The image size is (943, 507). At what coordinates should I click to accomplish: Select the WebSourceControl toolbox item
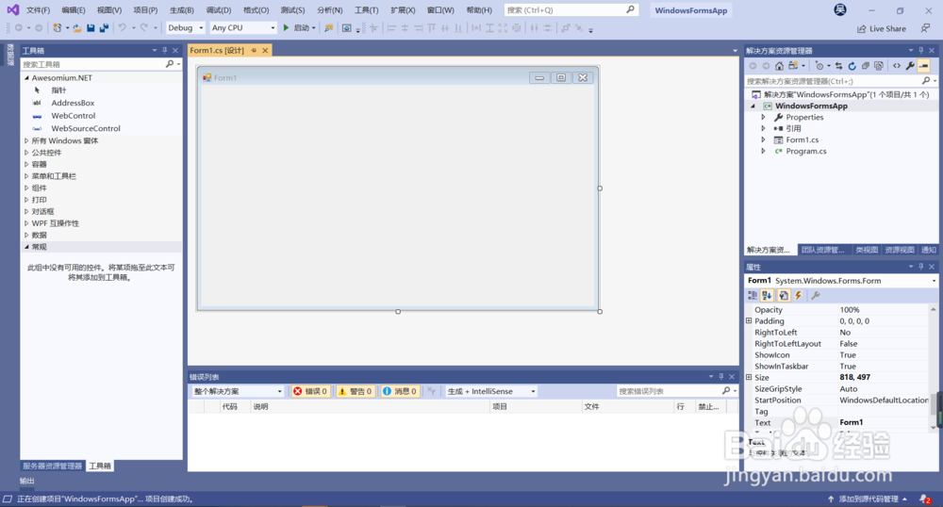tap(86, 128)
